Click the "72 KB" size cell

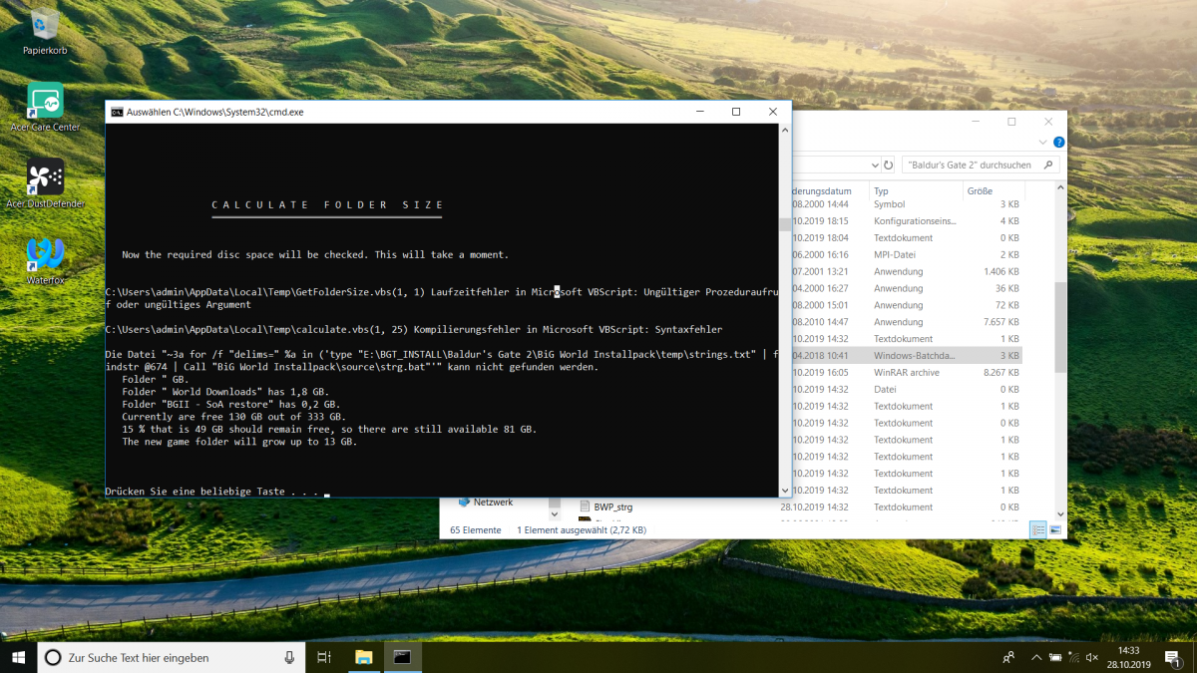click(1006, 305)
